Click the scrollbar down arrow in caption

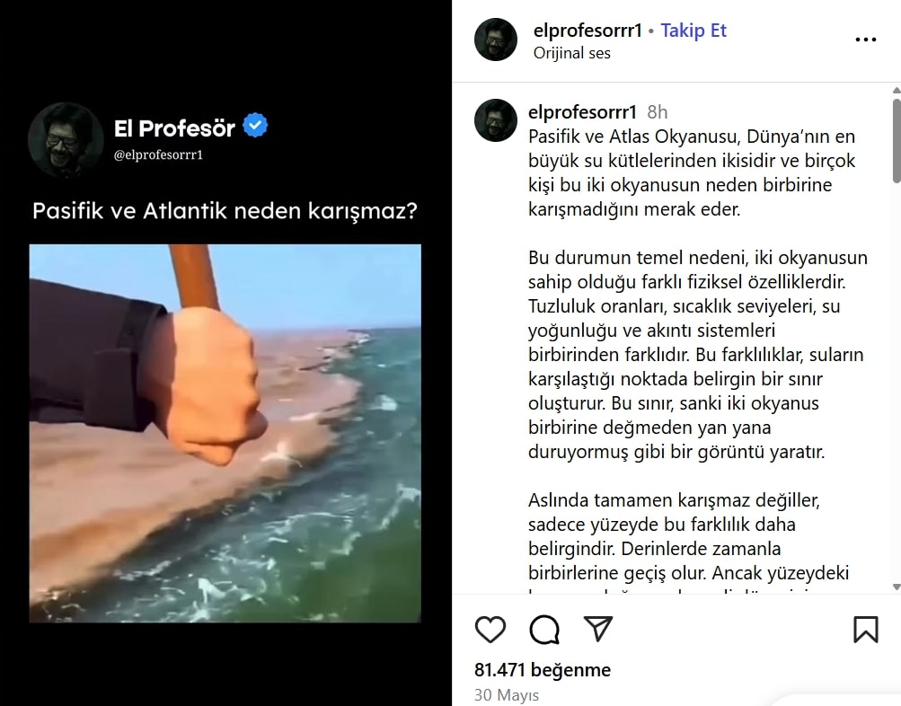pos(897,587)
